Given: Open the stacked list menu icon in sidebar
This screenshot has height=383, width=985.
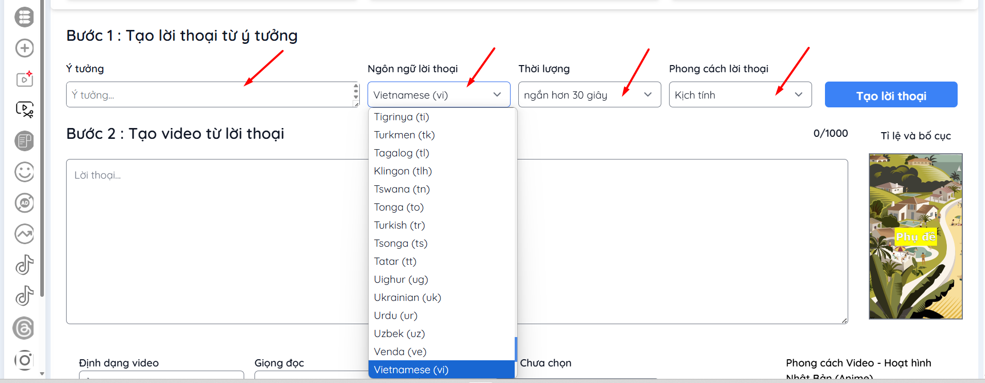Looking at the screenshot, I should [x=24, y=17].
